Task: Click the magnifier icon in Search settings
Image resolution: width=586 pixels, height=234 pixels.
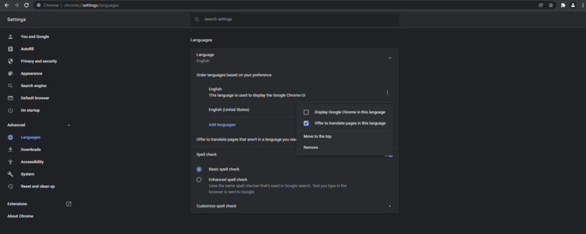Action: pos(197,19)
